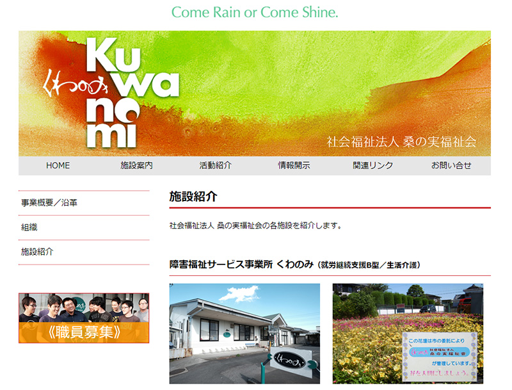Switch to the 情報開示 section
512x390 pixels.
[293, 165]
